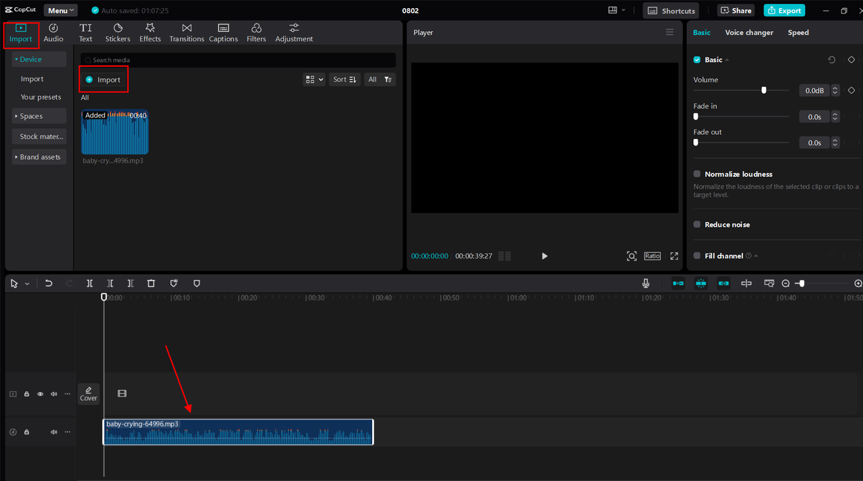Toggle the main track magnet icon

(678, 283)
